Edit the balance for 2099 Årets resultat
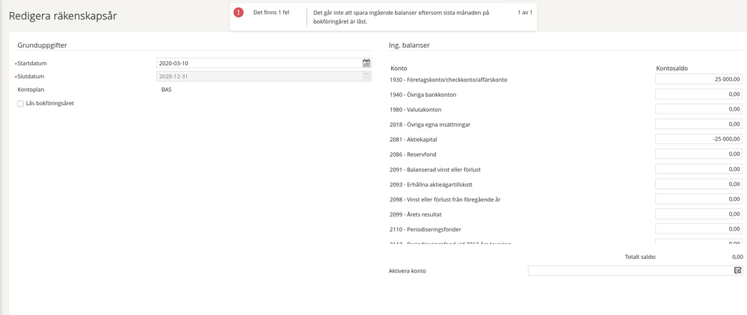Screen dimensions: 747x315 [698, 214]
